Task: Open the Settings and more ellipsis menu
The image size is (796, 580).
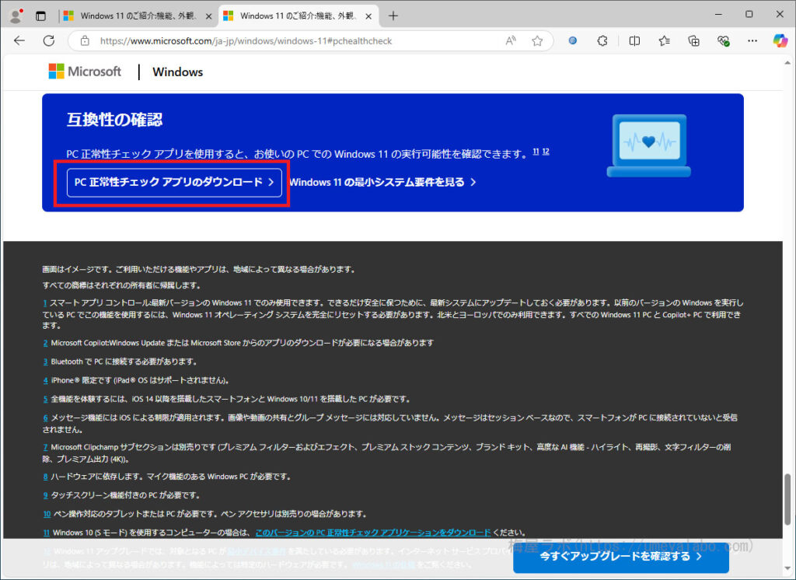Action: (x=752, y=40)
